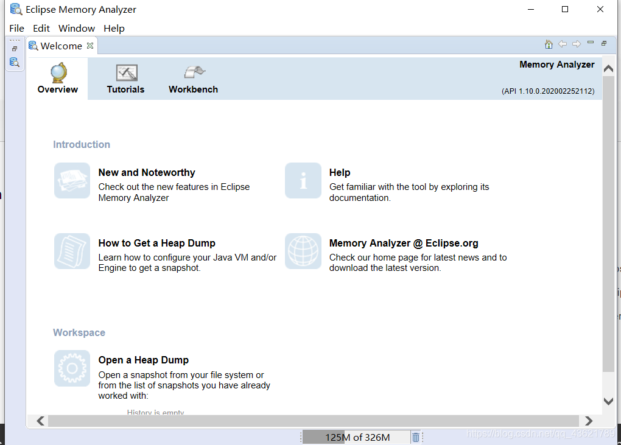
Task: Open the New and Noteworthy link
Action: coord(147,173)
